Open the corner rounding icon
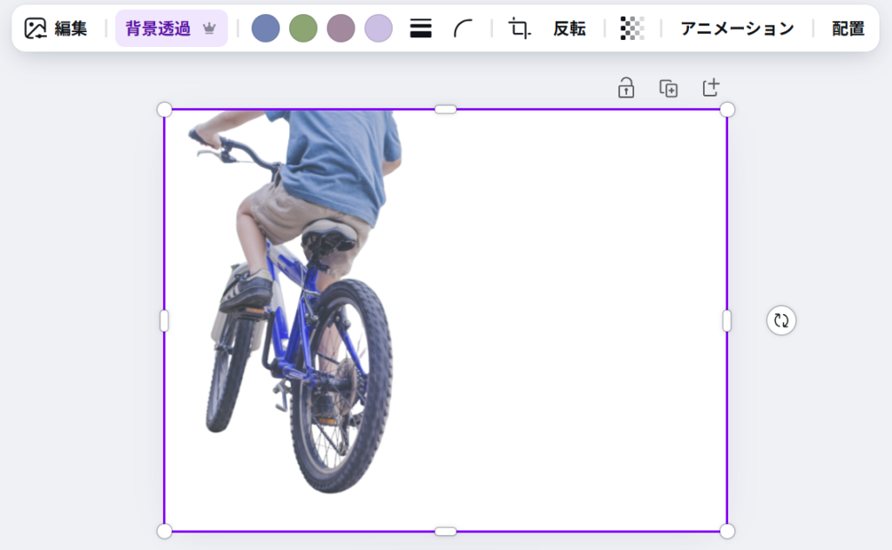 pos(463,29)
